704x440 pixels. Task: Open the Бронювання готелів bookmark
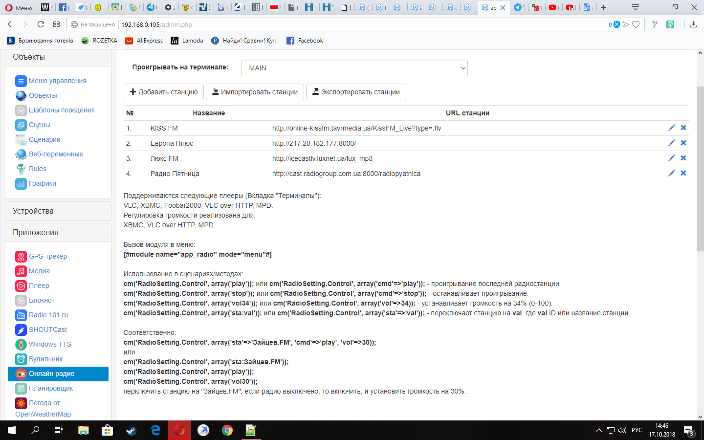coord(40,41)
